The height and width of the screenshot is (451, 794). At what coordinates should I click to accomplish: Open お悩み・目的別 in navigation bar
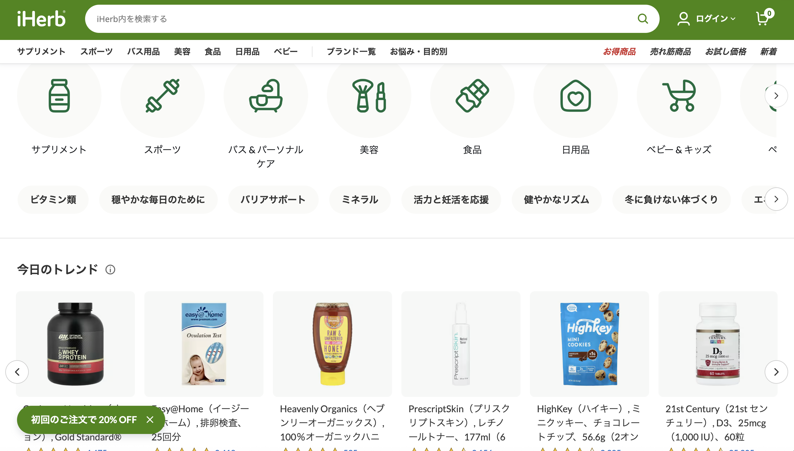(x=418, y=51)
